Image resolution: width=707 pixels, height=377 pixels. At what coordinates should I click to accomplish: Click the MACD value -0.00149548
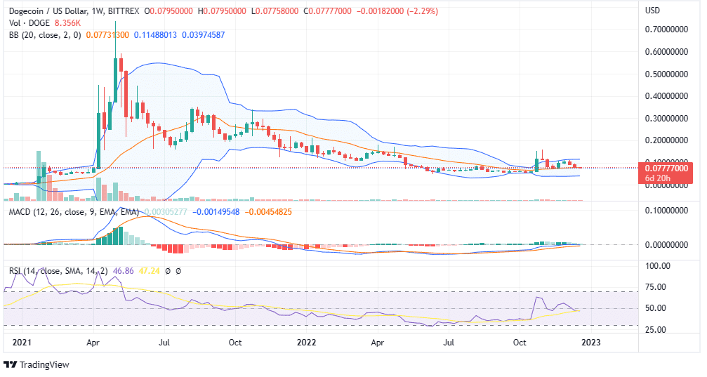pos(216,211)
